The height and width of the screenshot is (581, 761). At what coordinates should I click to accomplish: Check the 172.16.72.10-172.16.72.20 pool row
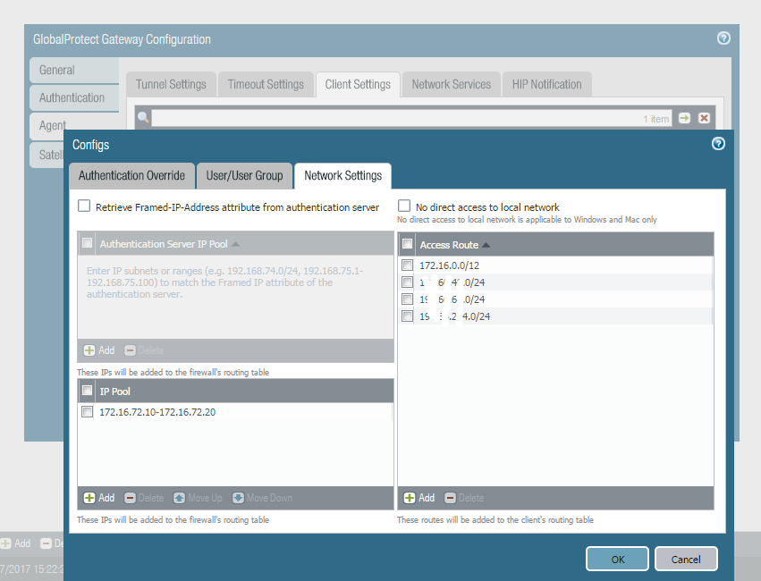point(88,412)
